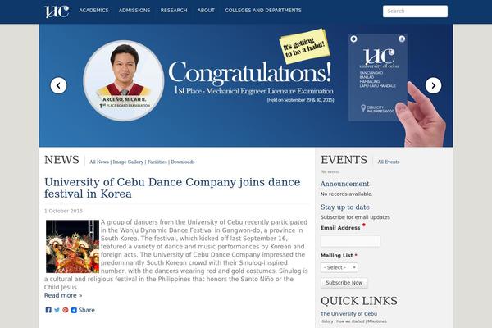Open the How we started link
This screenshot has height=328, width=492.
point(350,321)
